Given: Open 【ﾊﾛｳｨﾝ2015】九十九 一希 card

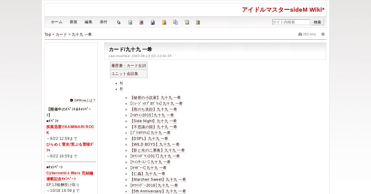Looking at the screenshot, I should point(152,115).
